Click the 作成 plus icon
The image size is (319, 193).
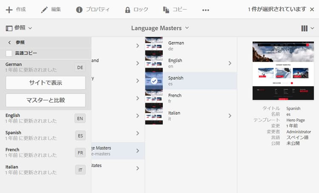pos(9,9)
